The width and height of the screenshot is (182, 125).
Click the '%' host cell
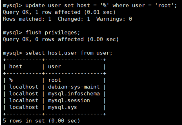[11, 80]
